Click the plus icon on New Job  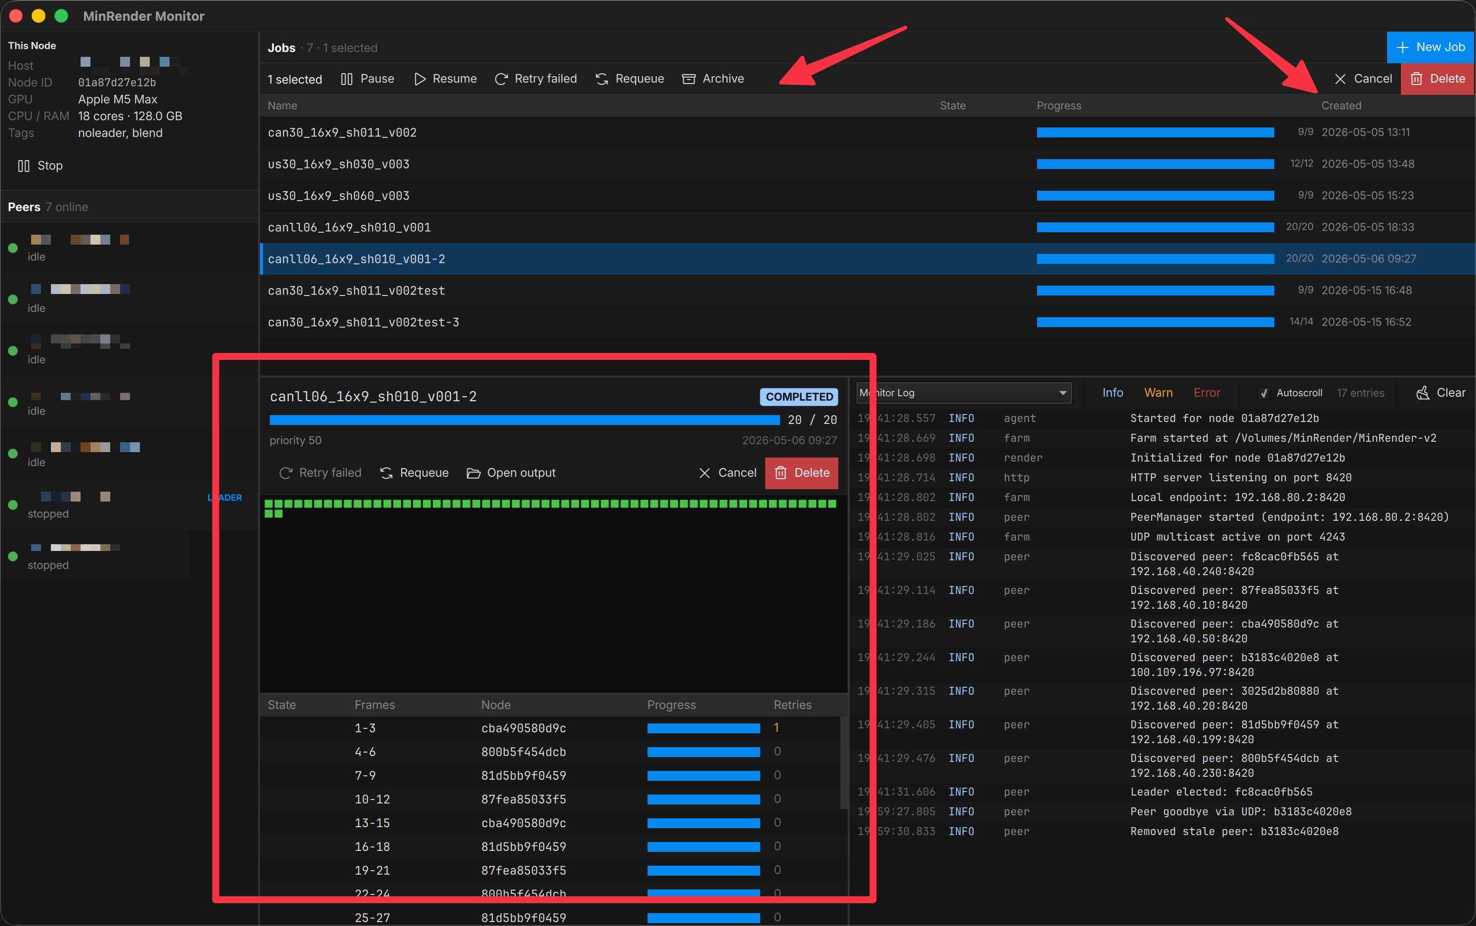1402,47
